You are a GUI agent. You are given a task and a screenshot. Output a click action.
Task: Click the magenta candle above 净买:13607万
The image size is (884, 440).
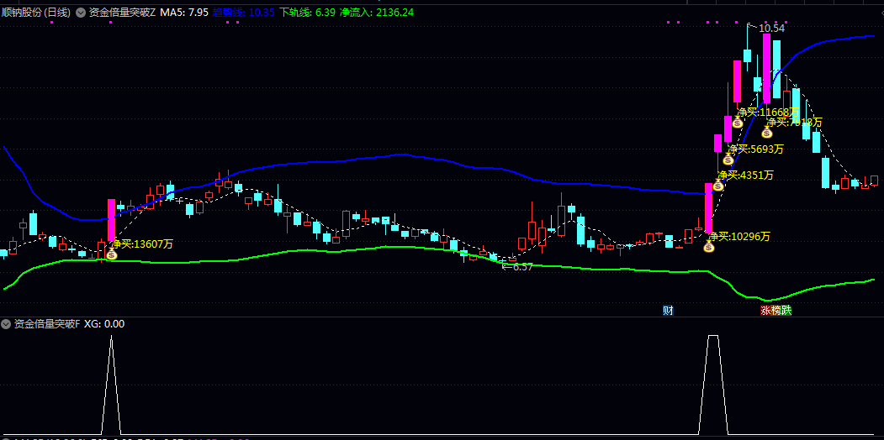[111, 220]
